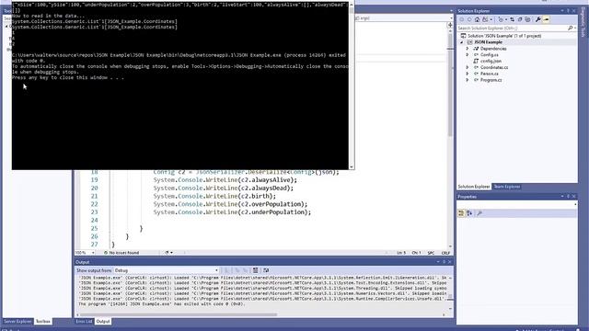Image resolution: width=589 pixels, height=331 pixels.
Task: Expand the Dependencies node
Action: point(468,49)
